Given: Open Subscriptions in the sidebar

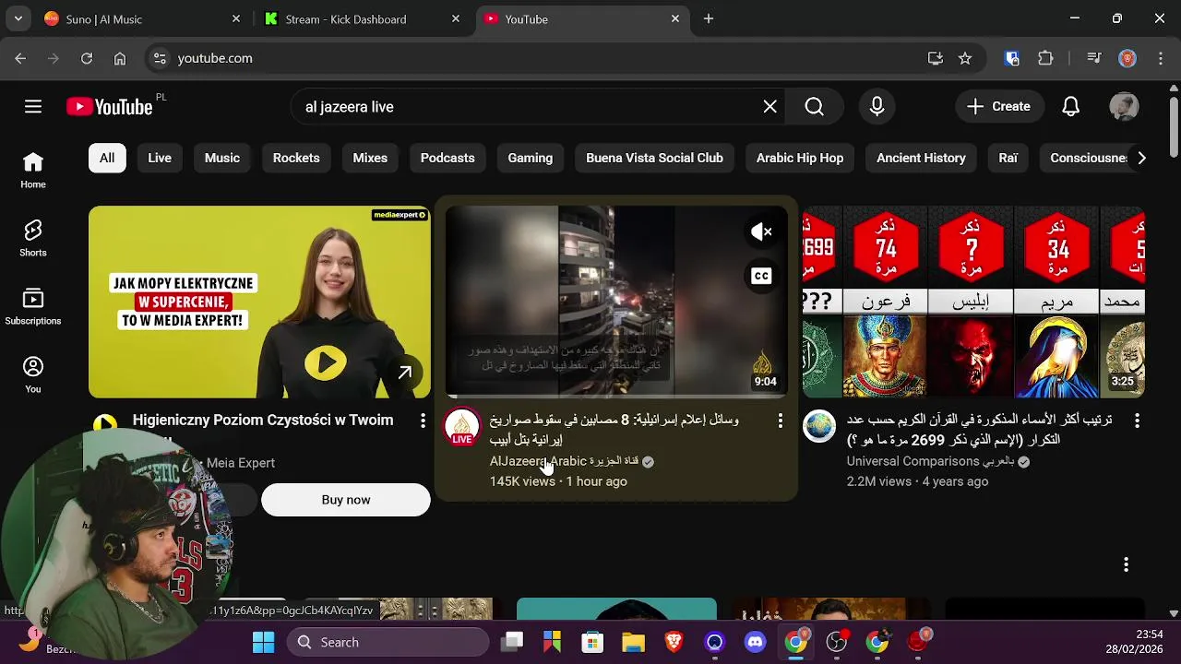Looking at the screenshot, I should [33, 307].
